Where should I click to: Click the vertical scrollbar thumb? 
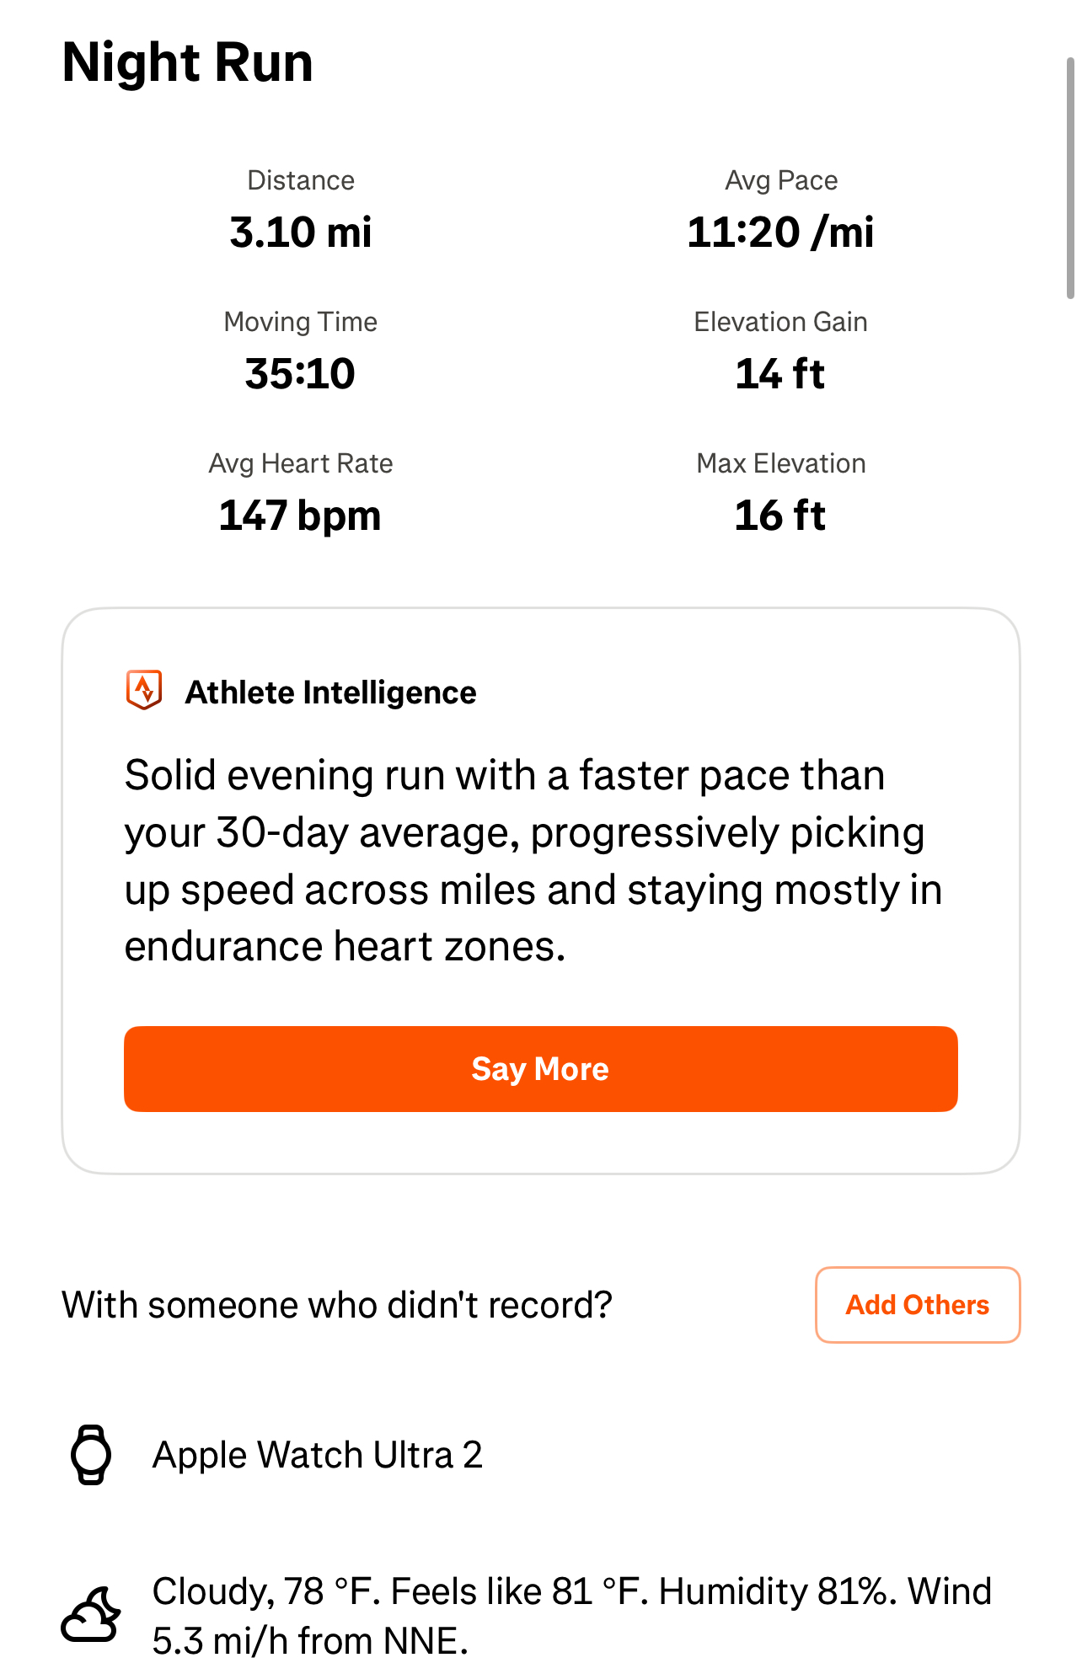coord(1070,177)
